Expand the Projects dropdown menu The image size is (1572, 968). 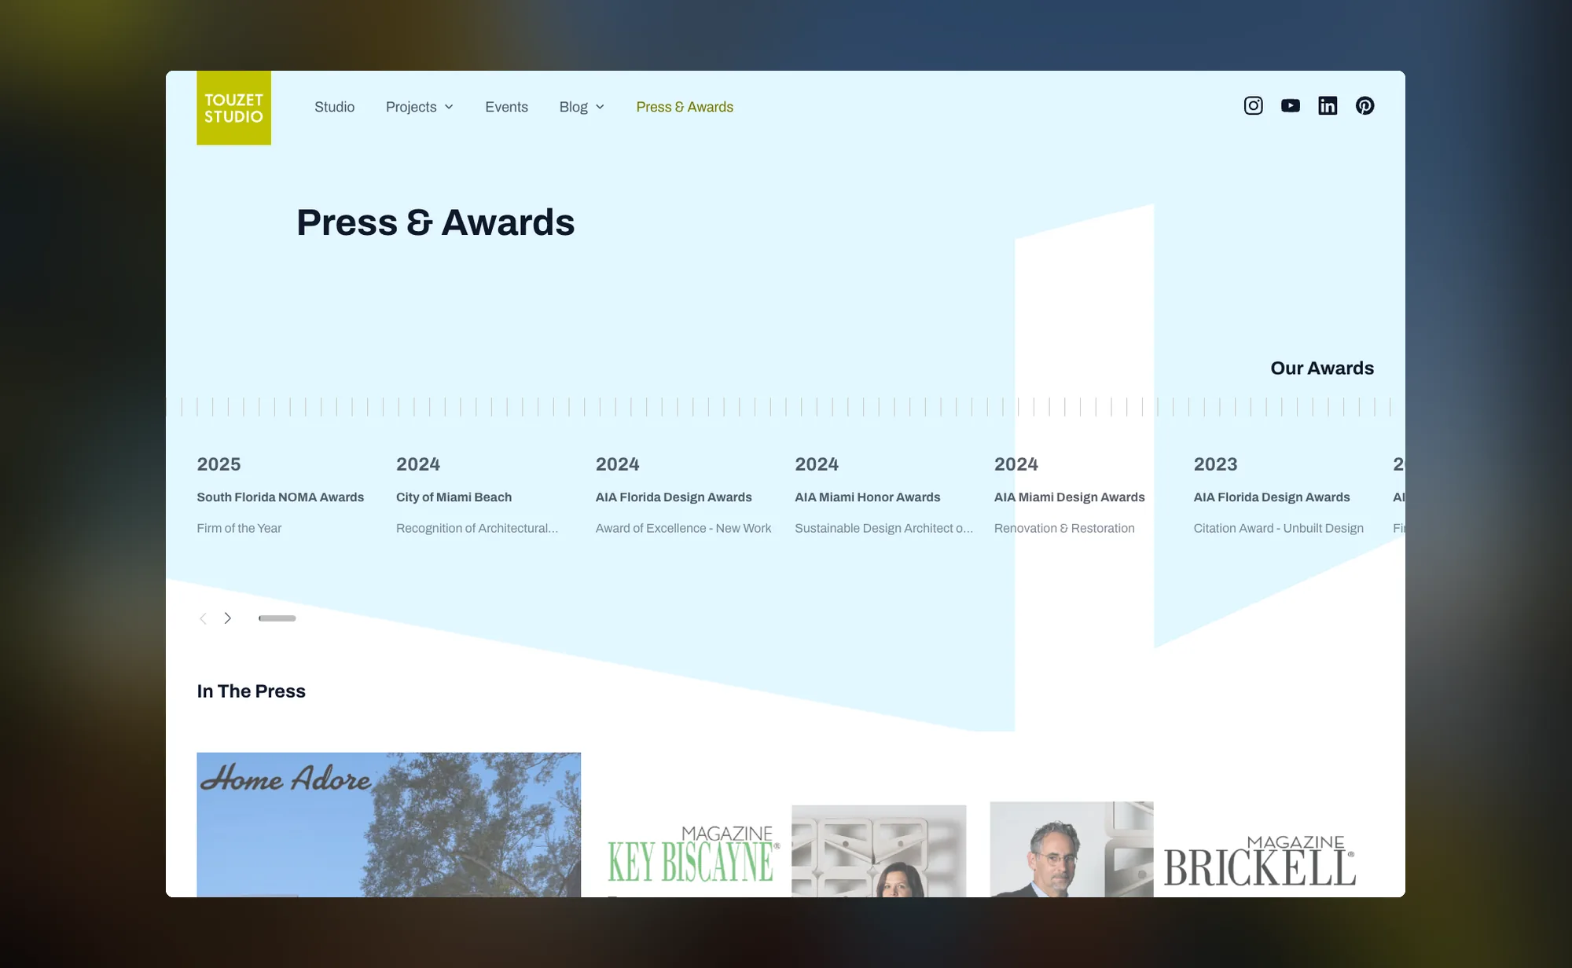tap(420, 107)
